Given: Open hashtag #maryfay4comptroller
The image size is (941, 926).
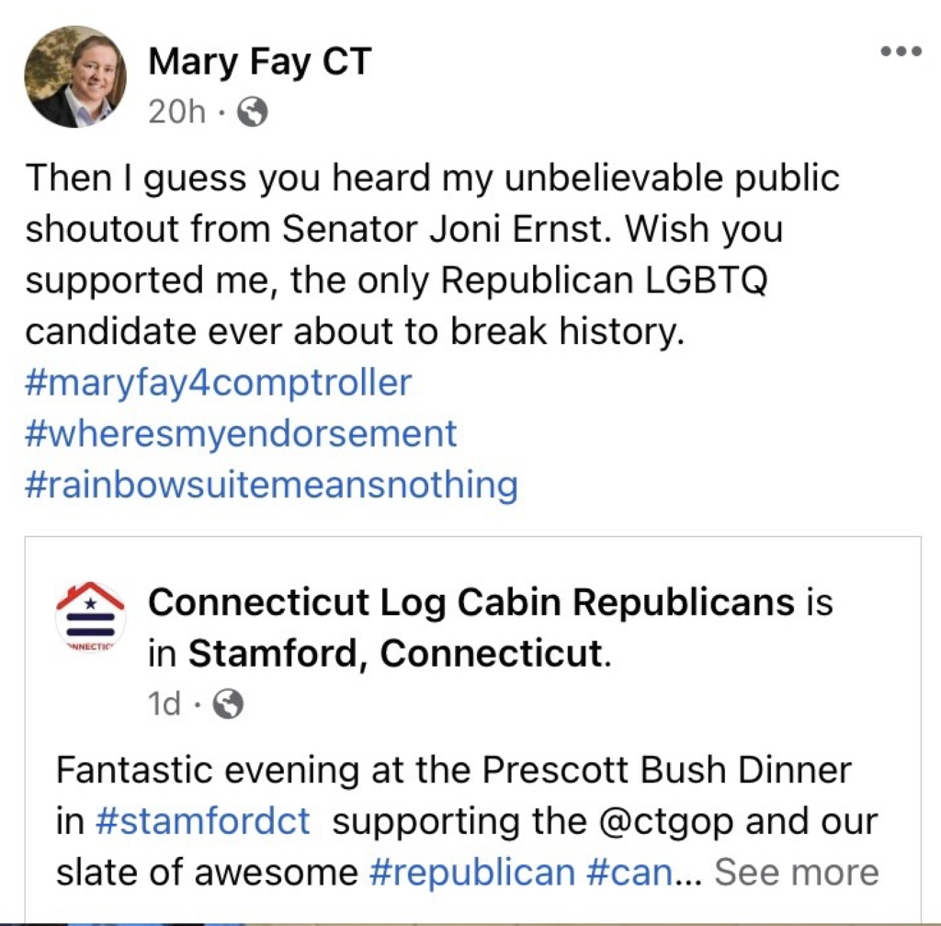Looking at the screenshot, I should (x=219, y=383).
